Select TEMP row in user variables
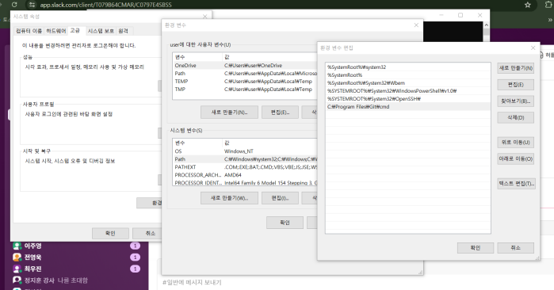This screenshot has width=554, height=290. (x=245, y=82)
